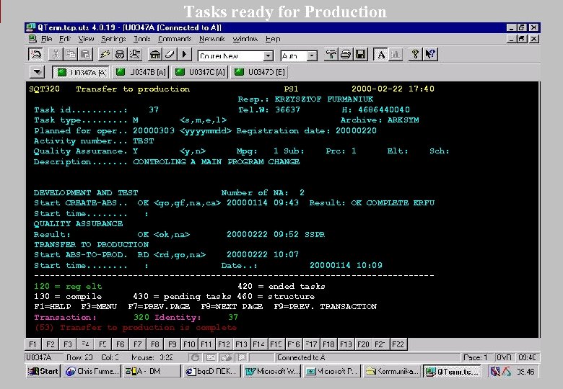Open the Network menu
The width and height of the screenshot is (563, 389).
(211, 39)
